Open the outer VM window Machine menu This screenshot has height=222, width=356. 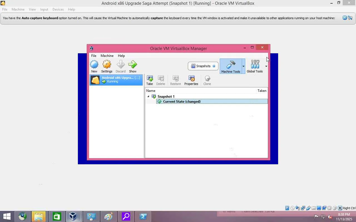tap(18, 9)
